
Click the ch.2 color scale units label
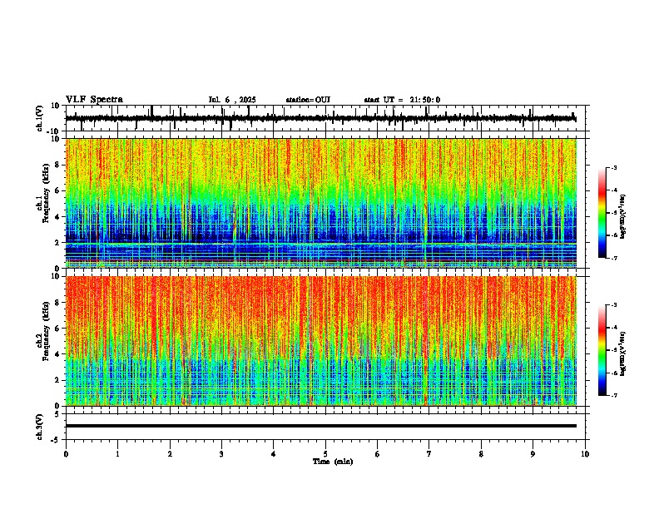[623, 353]
